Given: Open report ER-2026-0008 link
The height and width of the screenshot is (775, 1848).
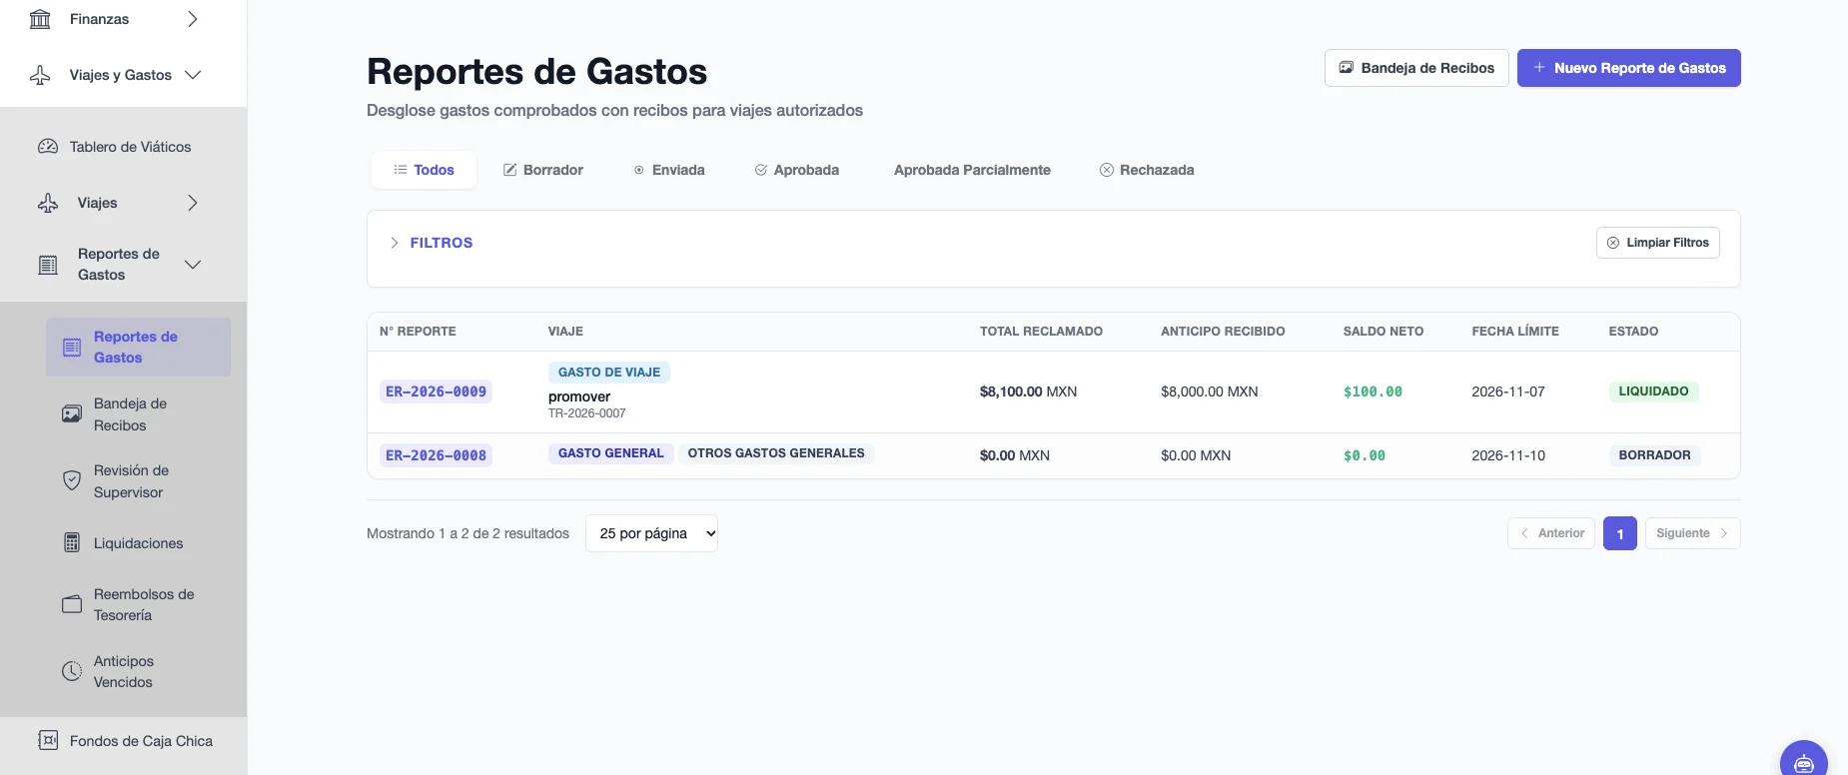Looking at the screenshot, I should [x=436, y=455].
